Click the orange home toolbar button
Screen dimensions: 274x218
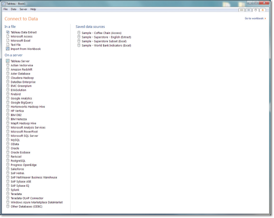click(262, 10)
